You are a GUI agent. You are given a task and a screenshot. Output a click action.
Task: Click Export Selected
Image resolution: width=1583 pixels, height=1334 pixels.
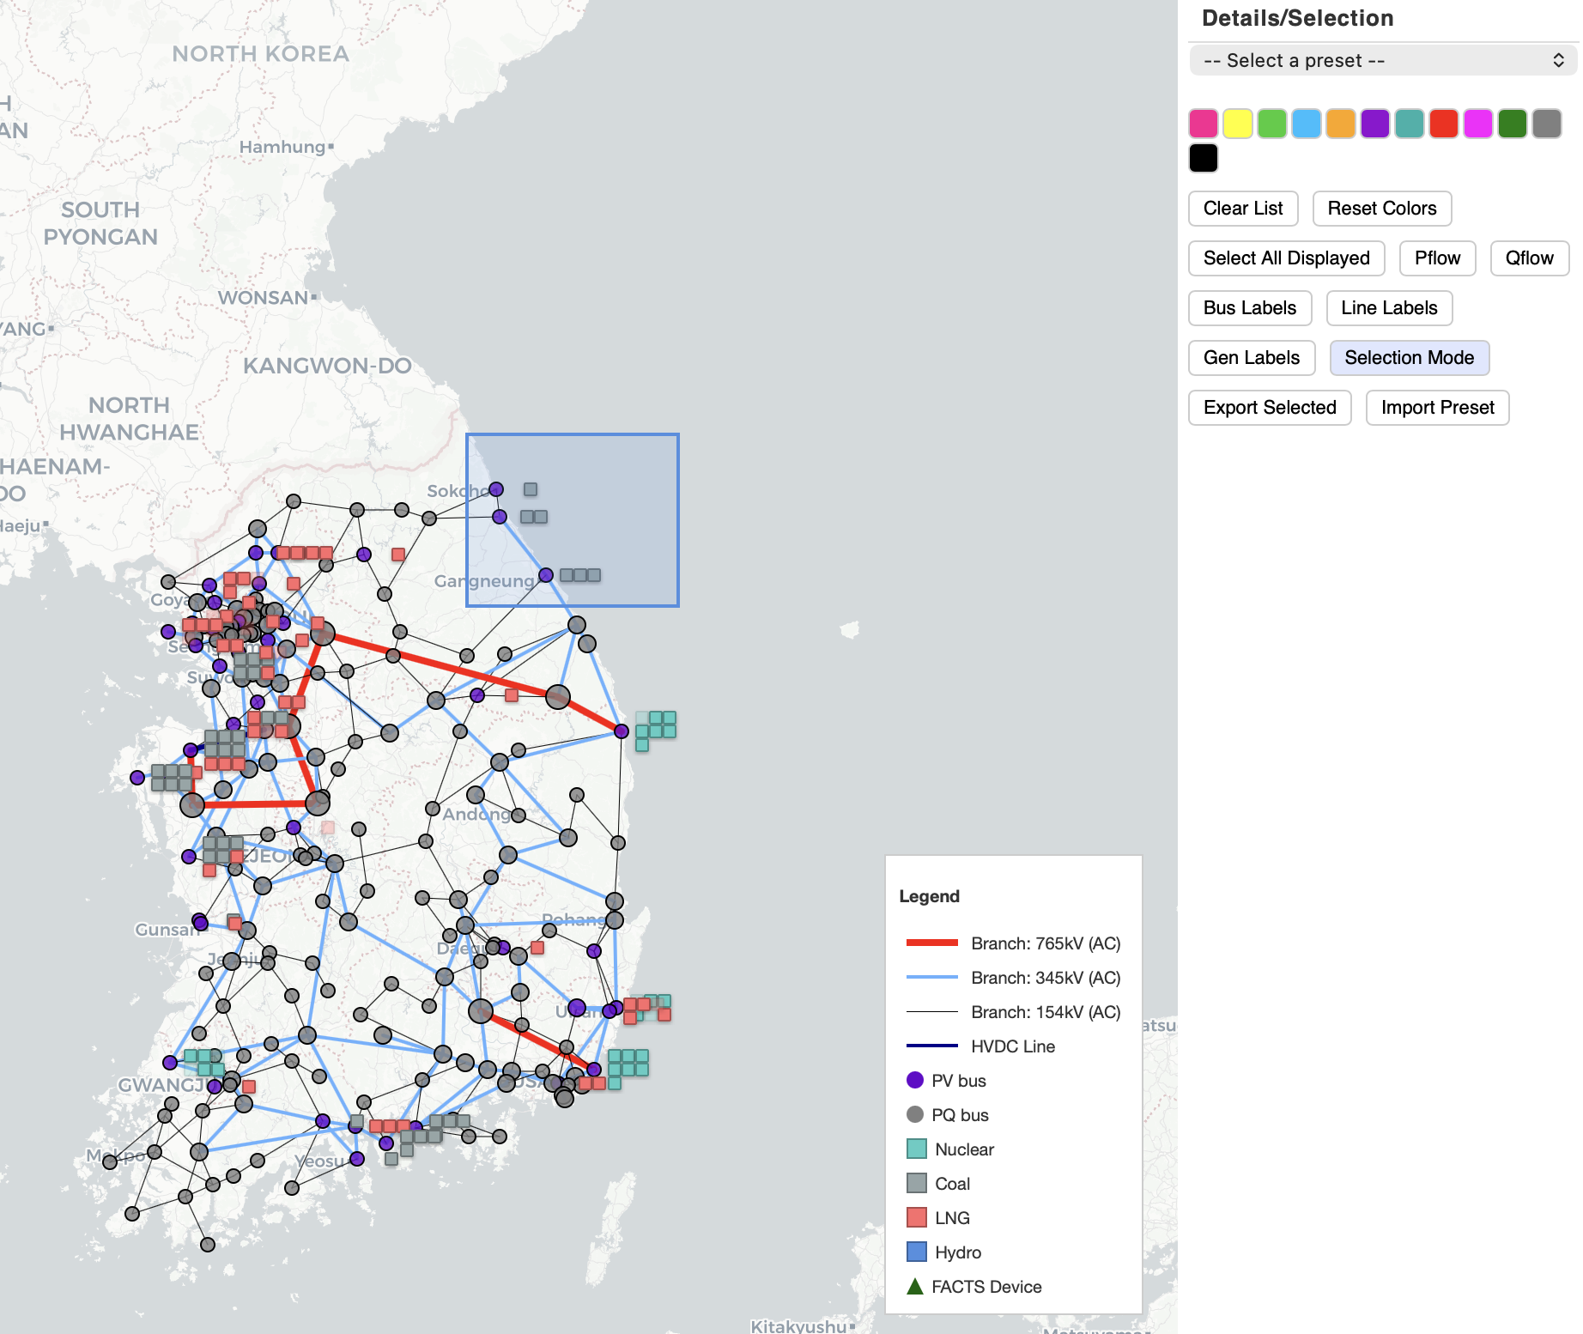1269,408
